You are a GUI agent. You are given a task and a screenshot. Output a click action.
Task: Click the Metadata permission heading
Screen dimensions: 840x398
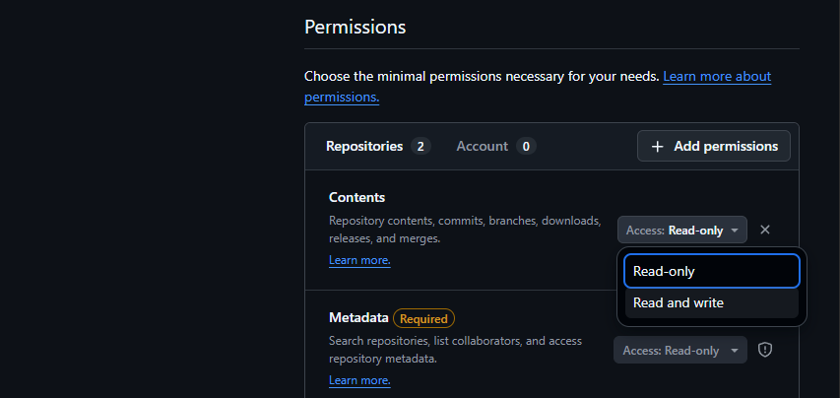click(358, 317)
